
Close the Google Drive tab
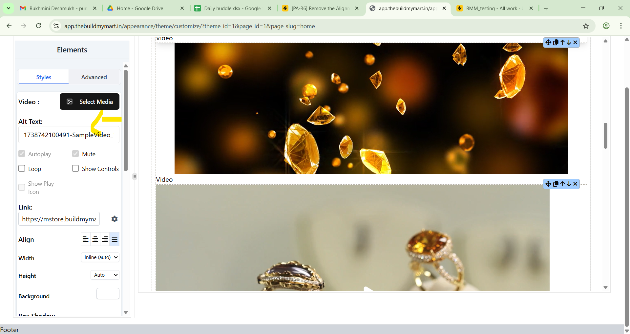click(182, 8)
